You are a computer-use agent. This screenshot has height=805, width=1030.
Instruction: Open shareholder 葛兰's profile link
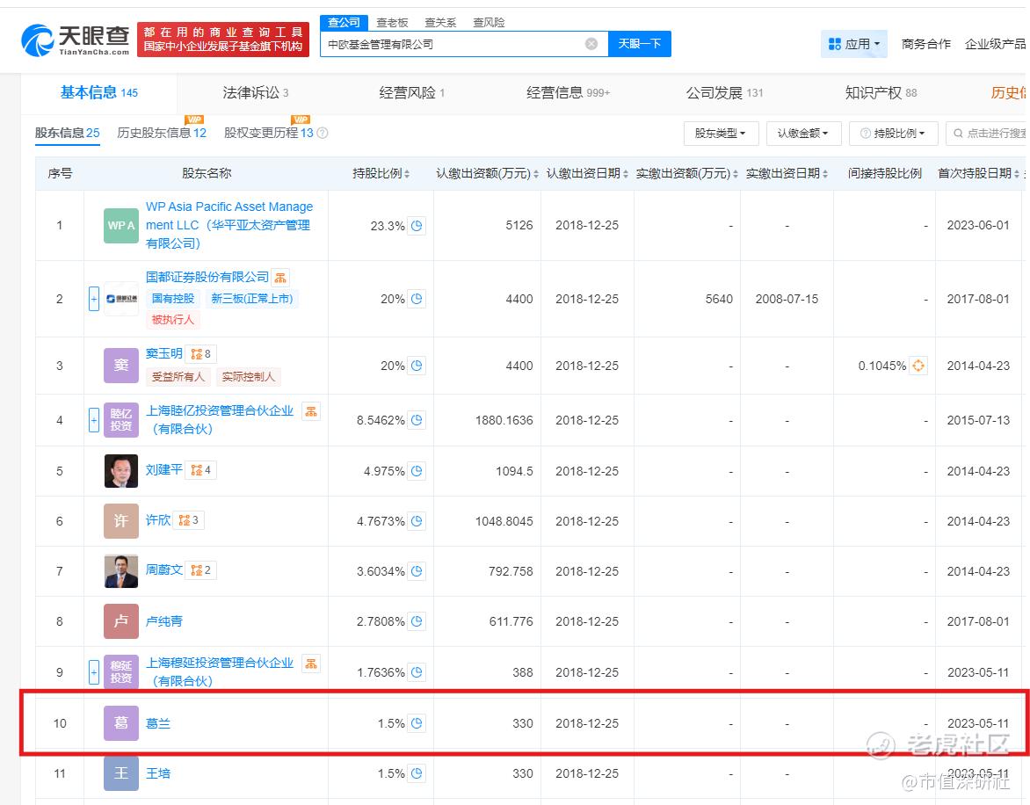[x=158, y=723]
